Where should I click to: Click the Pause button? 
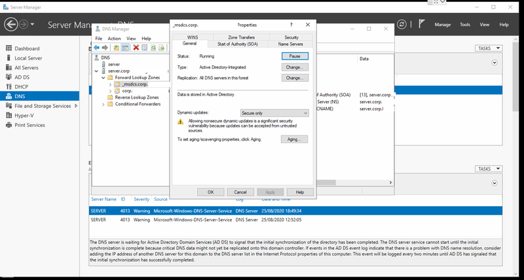(295, 56)
